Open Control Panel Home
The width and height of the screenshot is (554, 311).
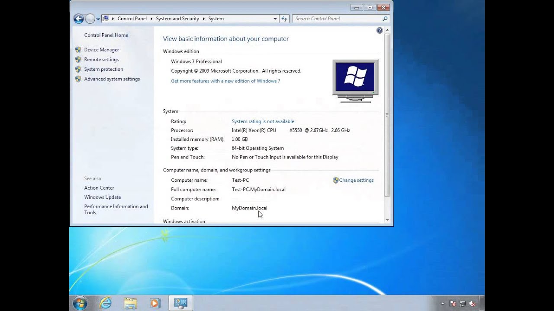tap(106, 35)
